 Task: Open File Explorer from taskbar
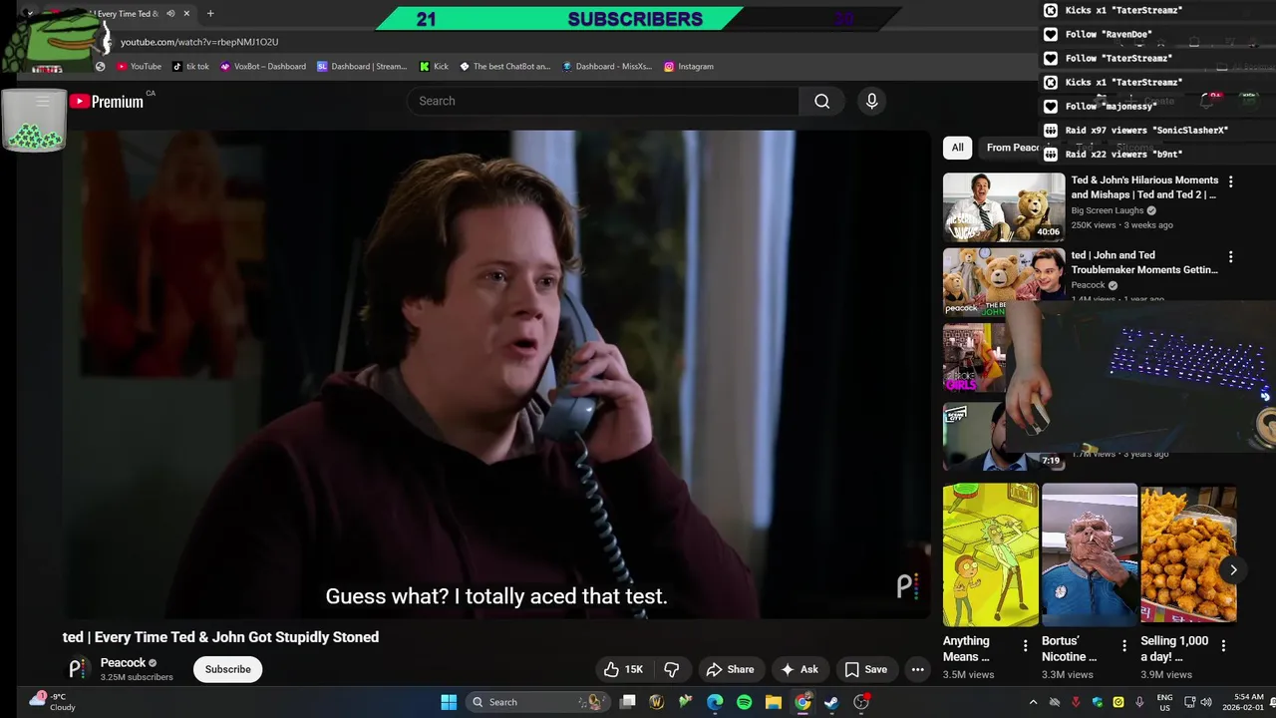coord(773,702)
